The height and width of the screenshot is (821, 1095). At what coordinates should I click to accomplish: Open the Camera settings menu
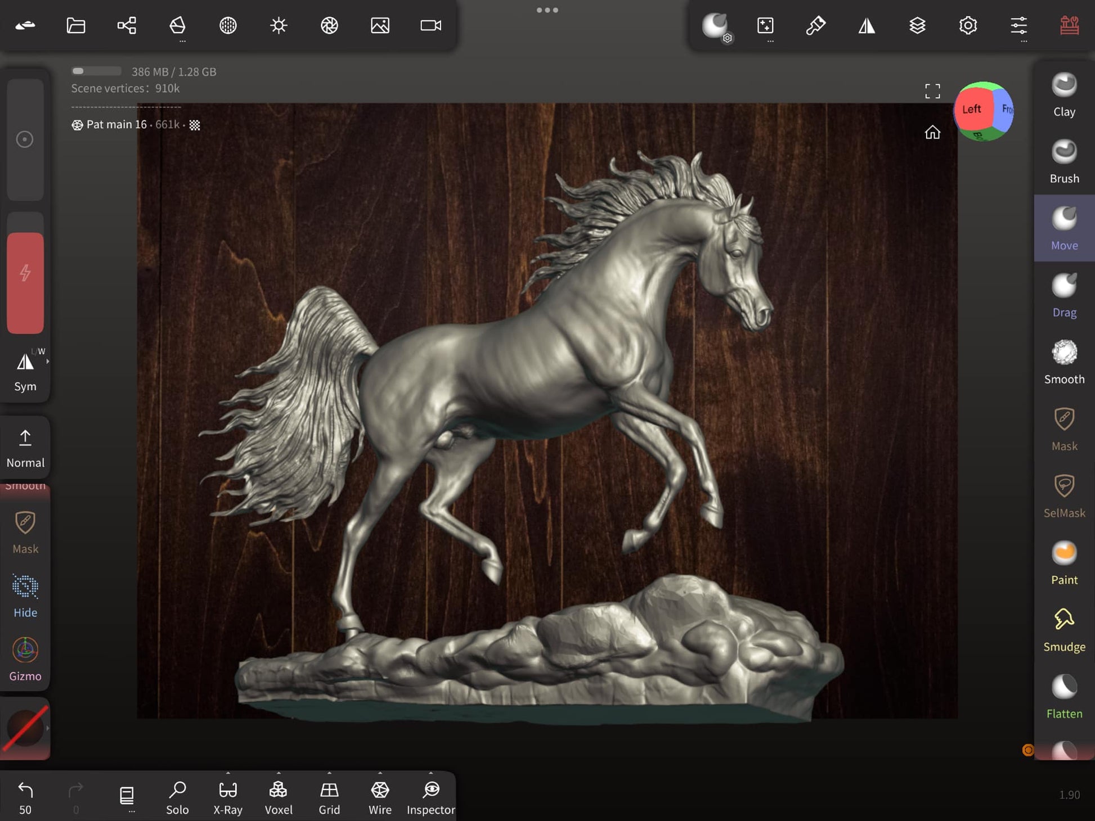[x=430, y=25]
